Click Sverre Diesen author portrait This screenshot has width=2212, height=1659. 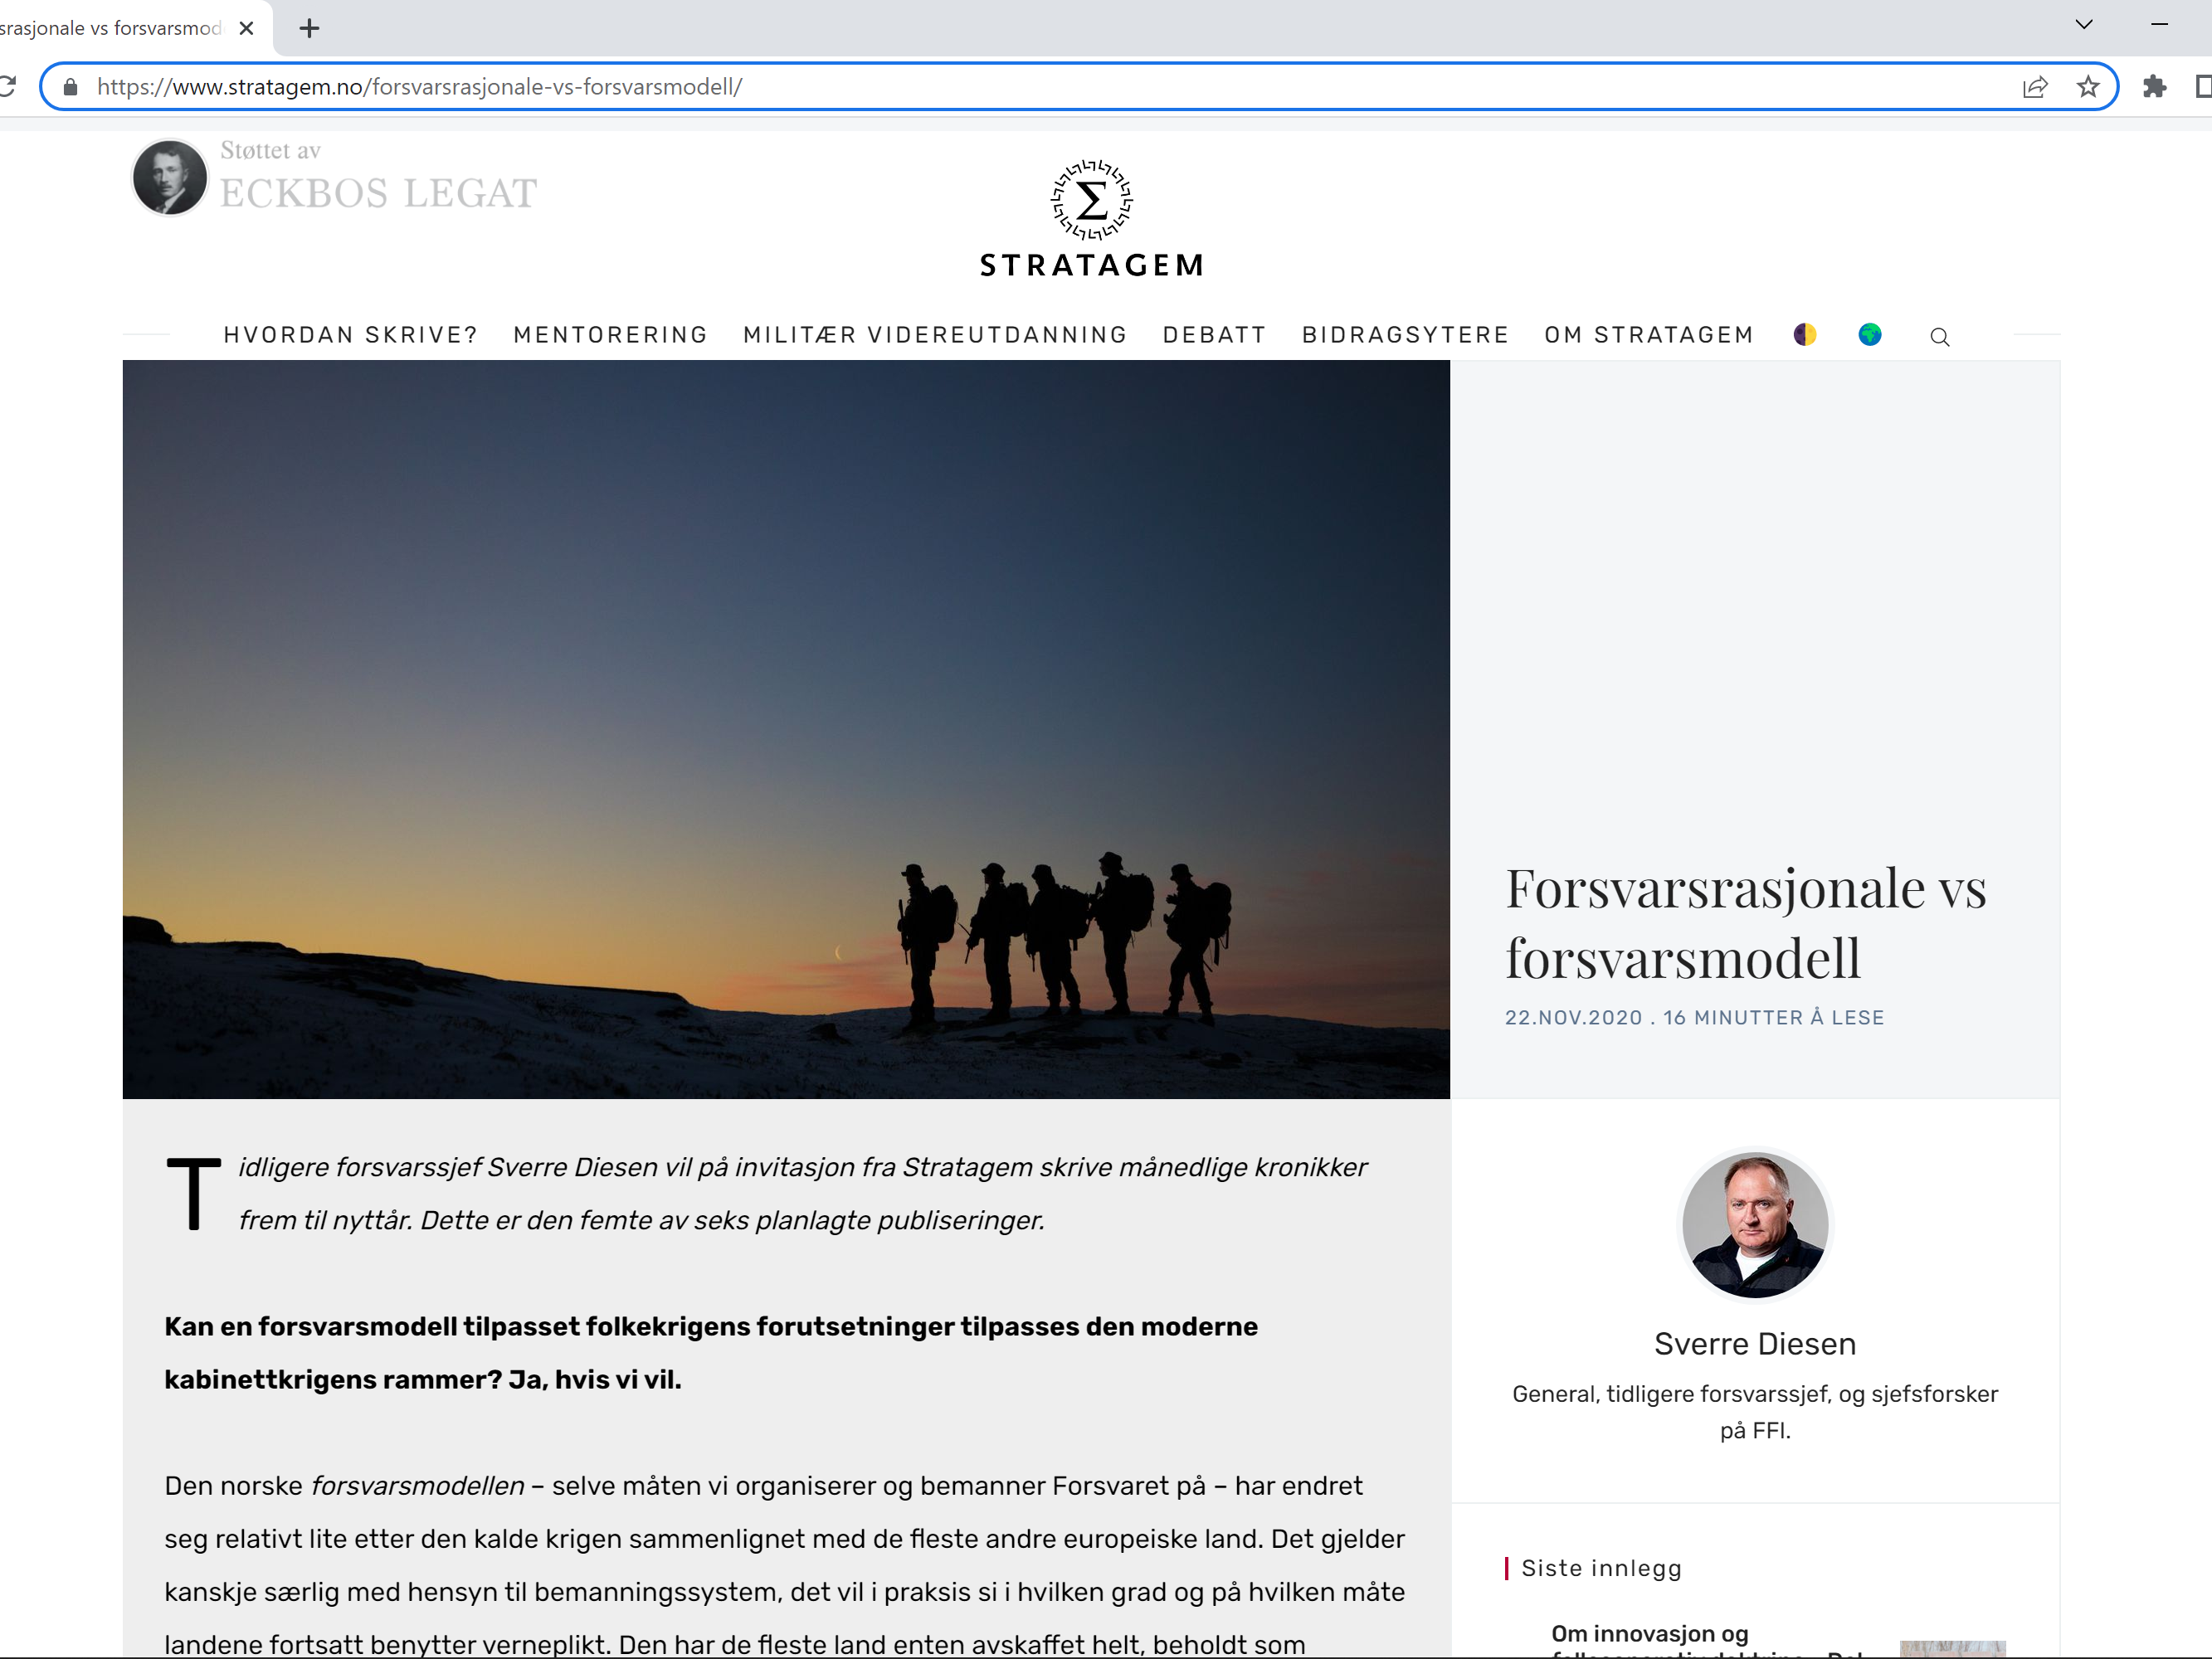pos(1755,1225)
